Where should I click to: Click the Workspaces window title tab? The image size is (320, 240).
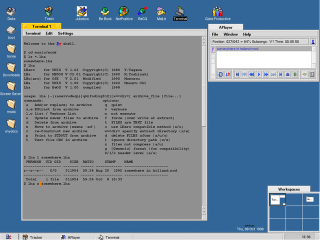[x=289, y=189]
